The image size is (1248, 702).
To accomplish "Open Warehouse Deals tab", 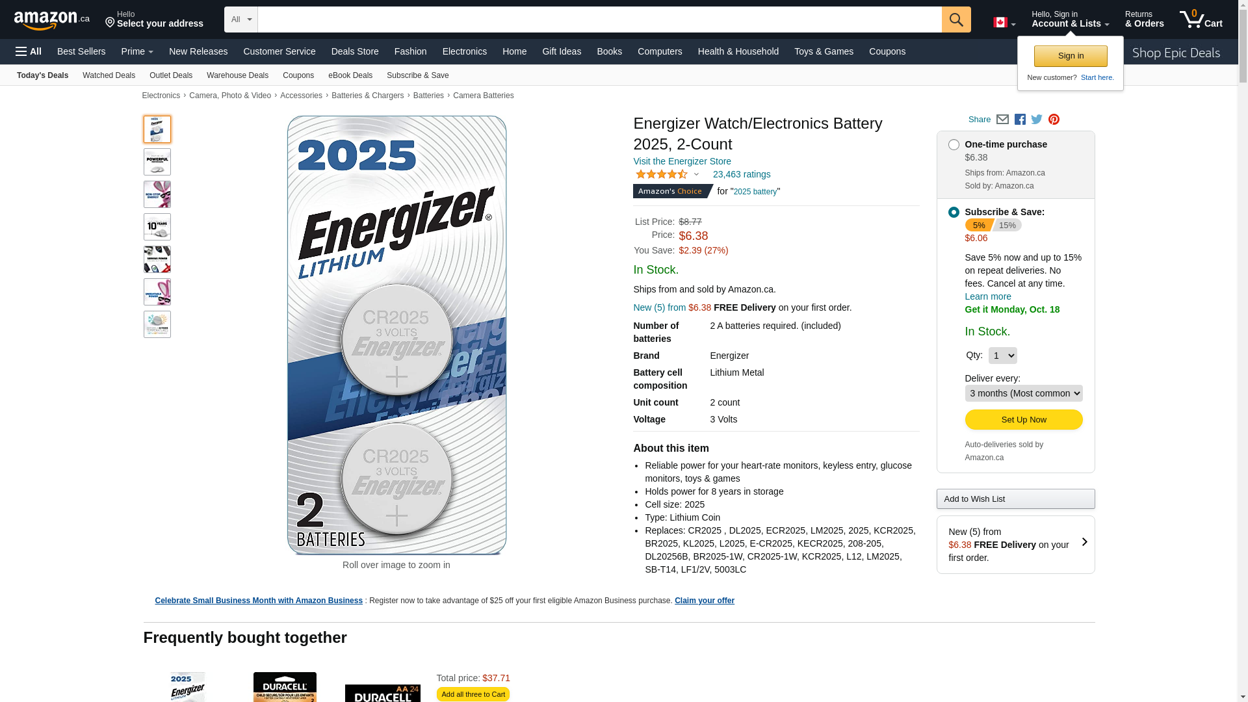I will (x=237, y=75).
